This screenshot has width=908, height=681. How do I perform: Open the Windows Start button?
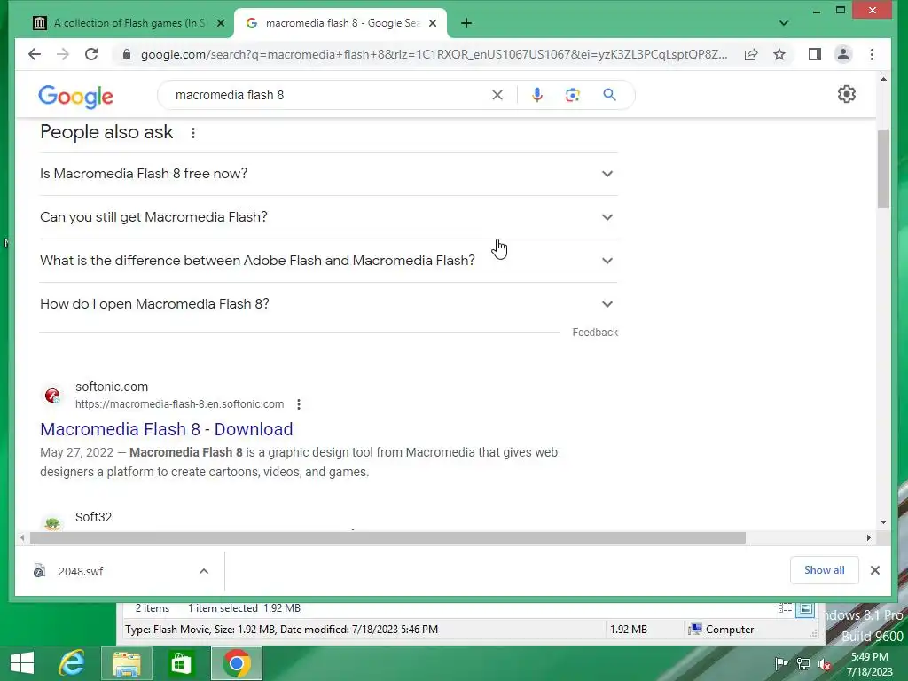22,663
